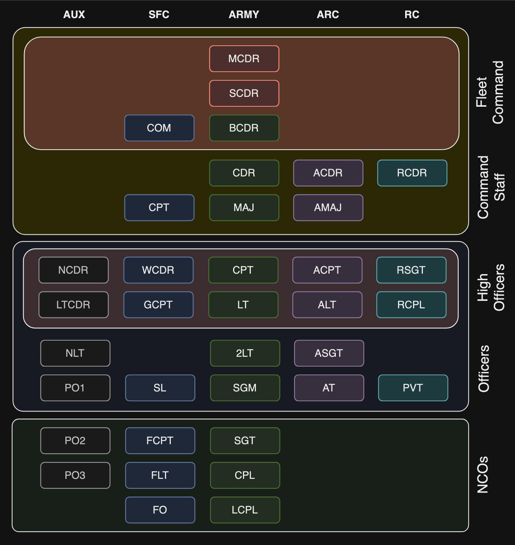Click the RSGT badge
Screen dimensions: 515x545
[411, 270]
